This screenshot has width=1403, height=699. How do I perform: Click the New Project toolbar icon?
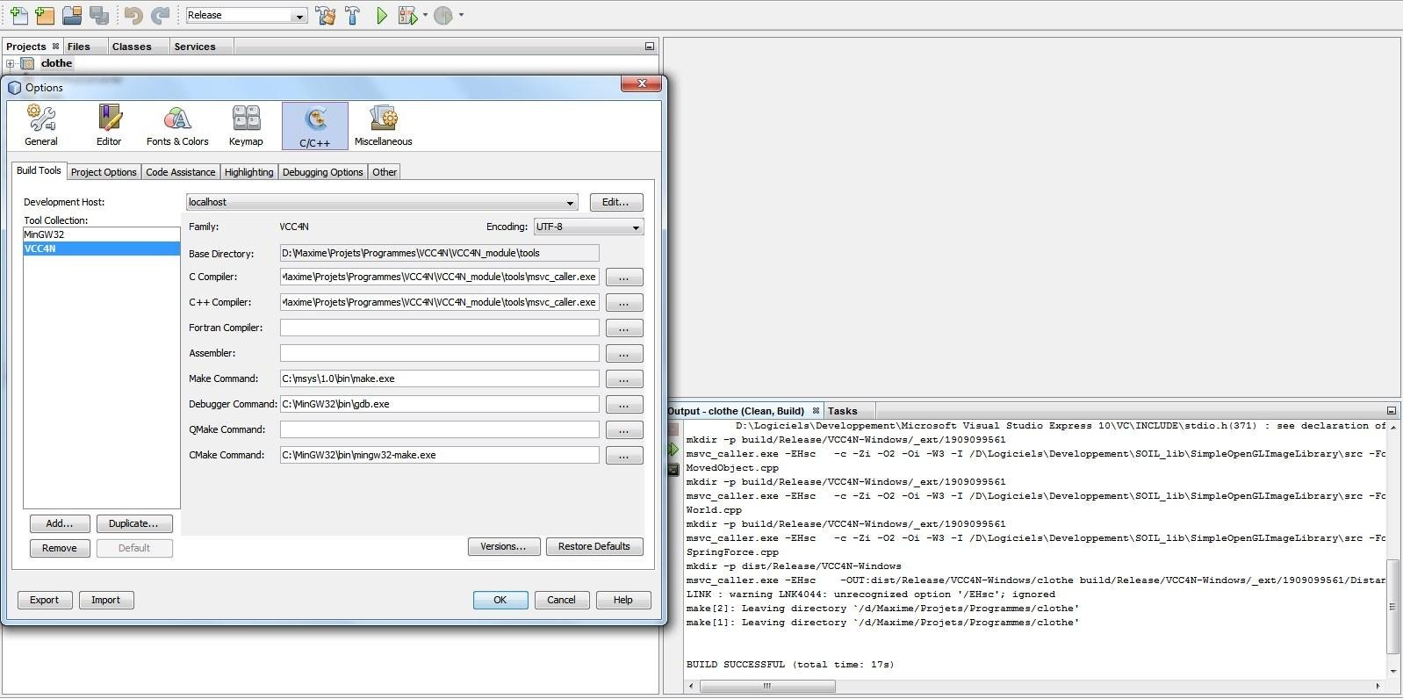point(45,15)
